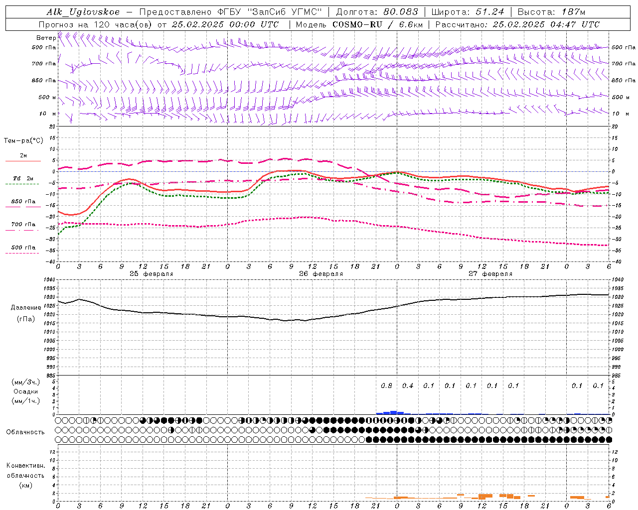Click the 500 гПа temperature legend label

tap(23, 247)
